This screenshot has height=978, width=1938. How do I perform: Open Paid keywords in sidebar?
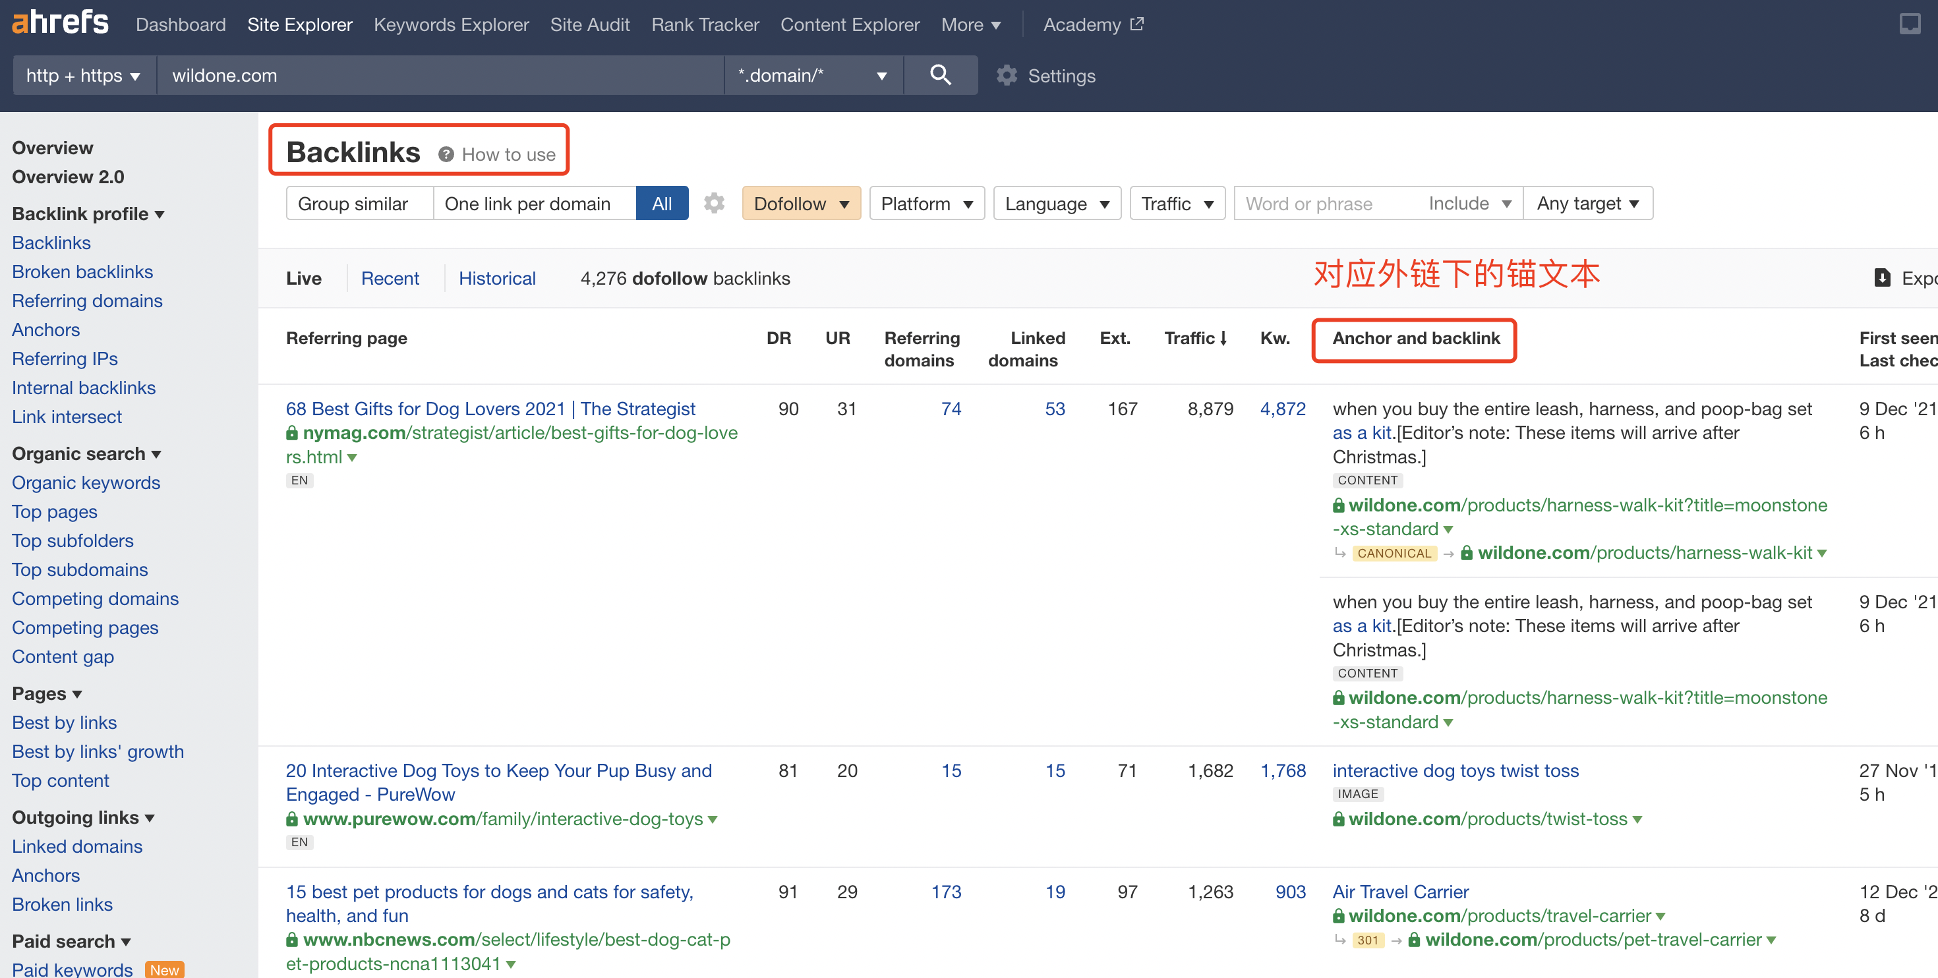point(73,969)
